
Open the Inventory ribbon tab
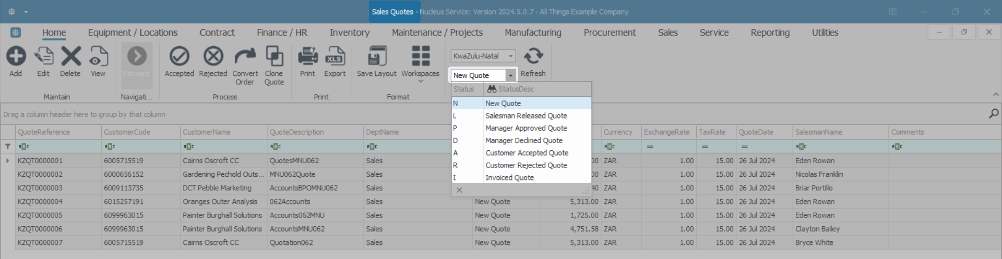pyautogui.click(x=349, y=33)
